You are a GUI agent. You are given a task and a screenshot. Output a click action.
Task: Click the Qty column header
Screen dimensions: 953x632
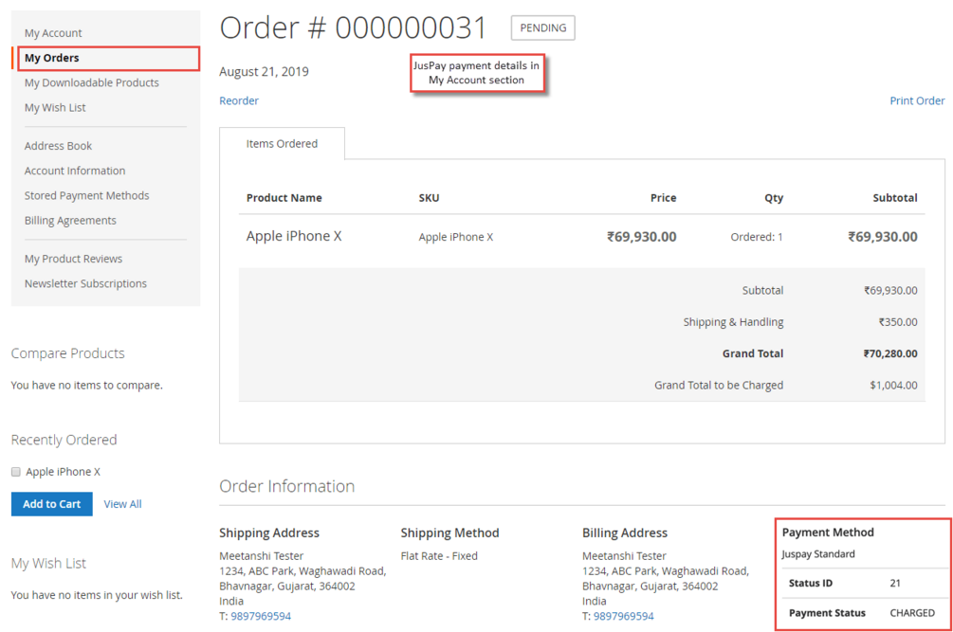coord(774,198)
